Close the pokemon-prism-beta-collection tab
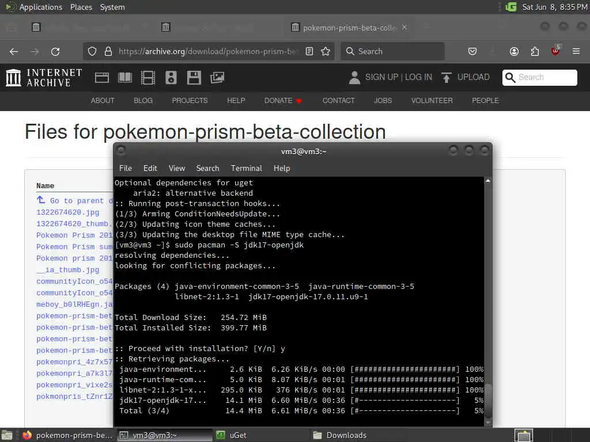The height and width of the screenshot is (442, 590). click(404, 27)
